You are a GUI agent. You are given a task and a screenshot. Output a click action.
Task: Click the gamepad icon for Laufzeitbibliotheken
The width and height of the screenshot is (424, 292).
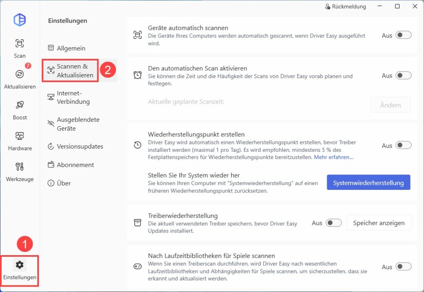point(137,267)
